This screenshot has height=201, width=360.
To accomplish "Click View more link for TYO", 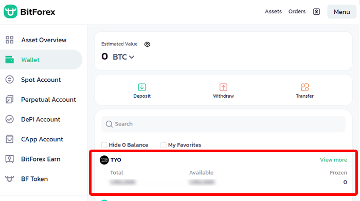I will coord(333,160).
